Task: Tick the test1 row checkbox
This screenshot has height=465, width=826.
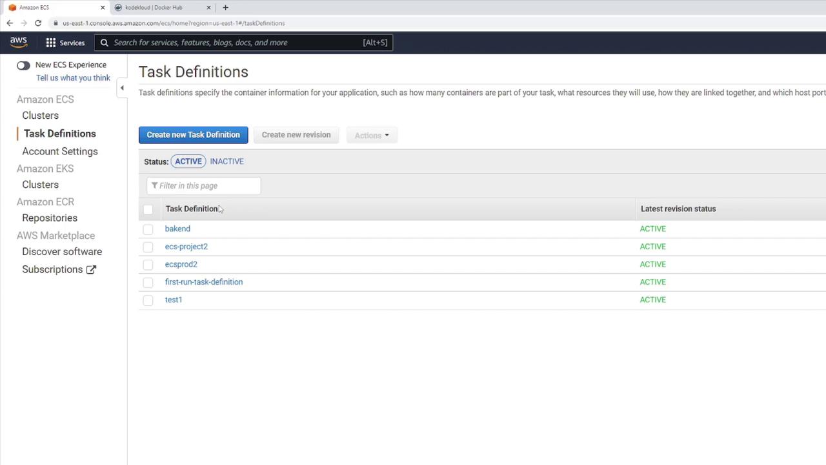Action: [x=148, y=300]
